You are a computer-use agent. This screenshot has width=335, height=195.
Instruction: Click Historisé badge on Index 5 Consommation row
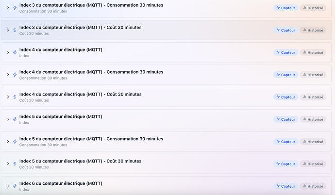click(313, 142)
